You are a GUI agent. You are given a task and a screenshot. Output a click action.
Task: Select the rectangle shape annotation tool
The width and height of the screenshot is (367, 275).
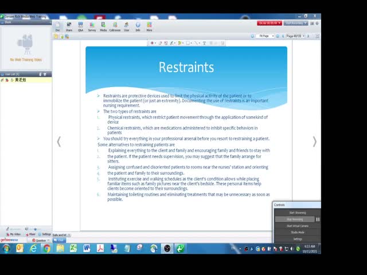[188, 43]
